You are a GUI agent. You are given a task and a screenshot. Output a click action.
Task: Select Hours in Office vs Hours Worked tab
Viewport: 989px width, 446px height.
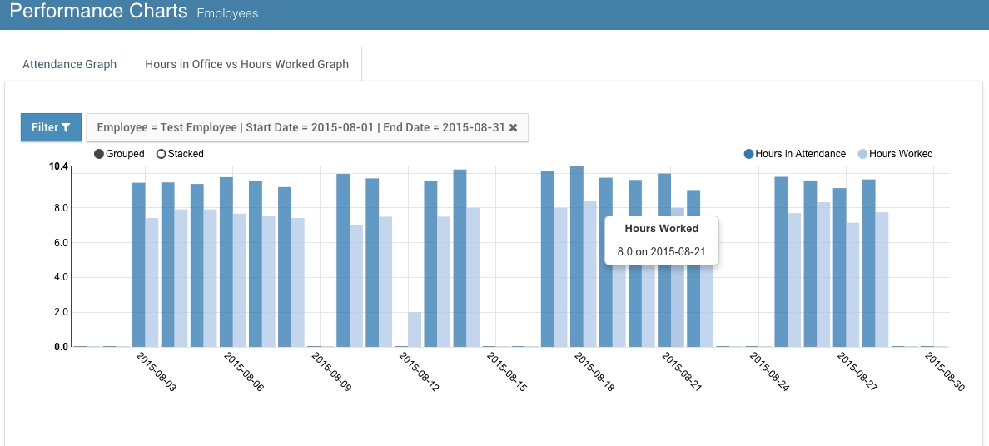click(x=246, y=64)
